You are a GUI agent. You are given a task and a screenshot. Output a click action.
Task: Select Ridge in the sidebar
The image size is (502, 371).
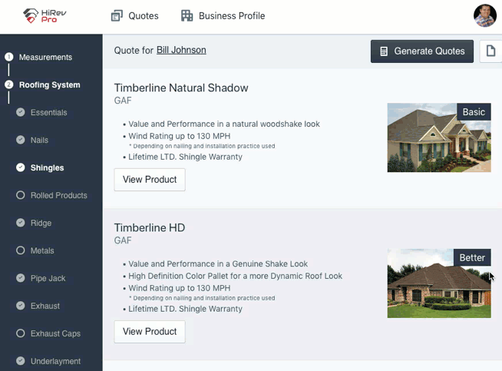coord(41,223)
